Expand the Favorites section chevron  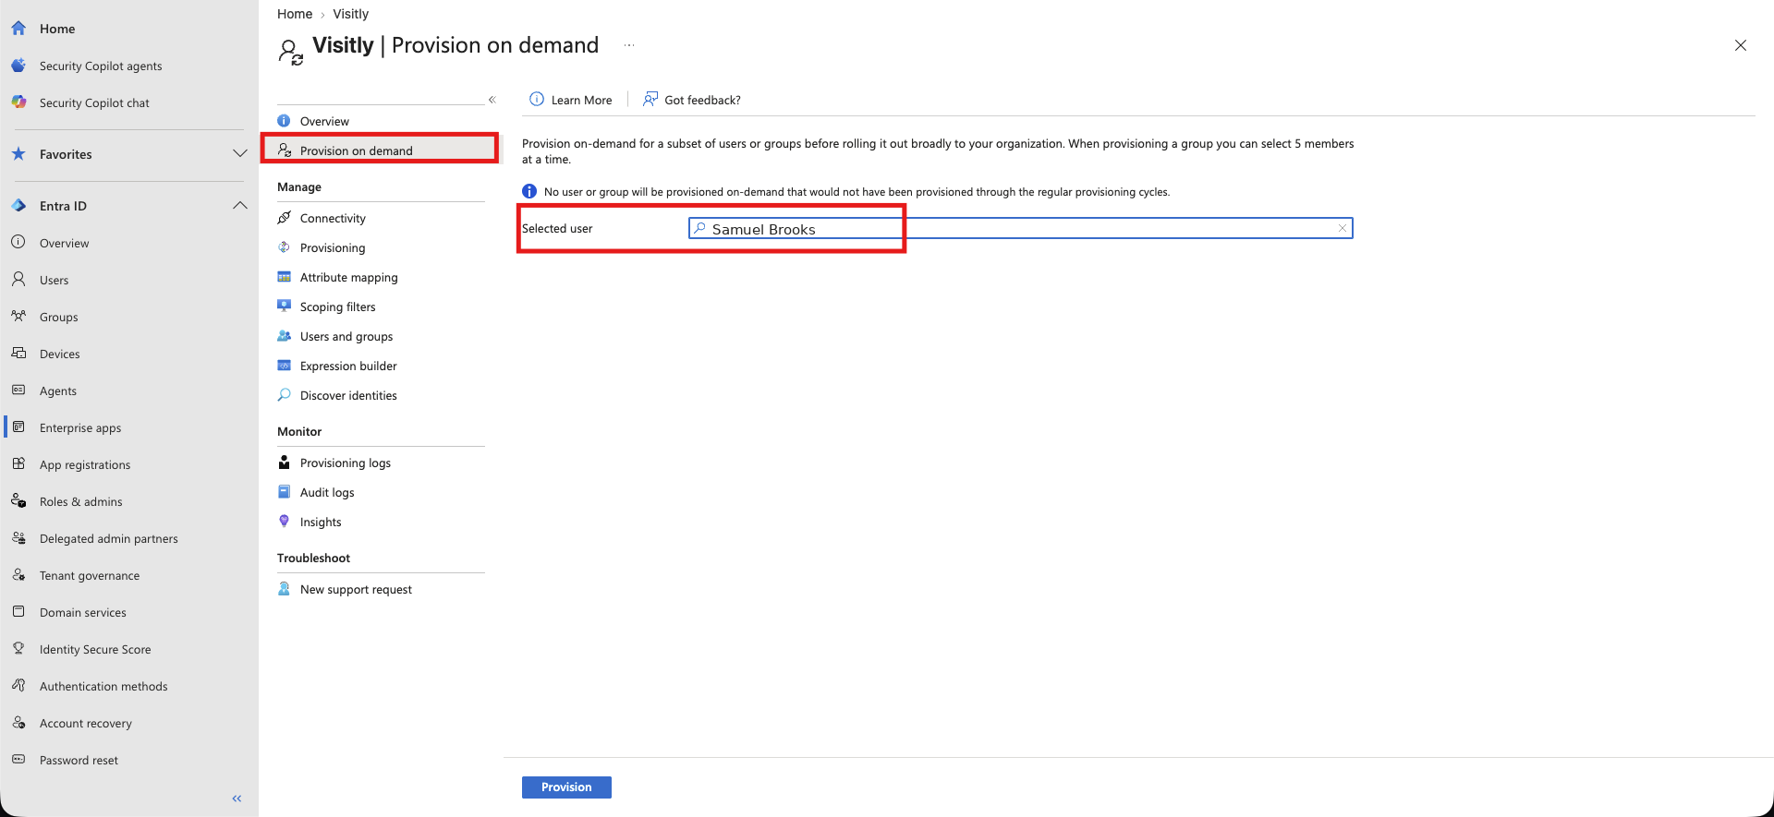click(240, 154)
